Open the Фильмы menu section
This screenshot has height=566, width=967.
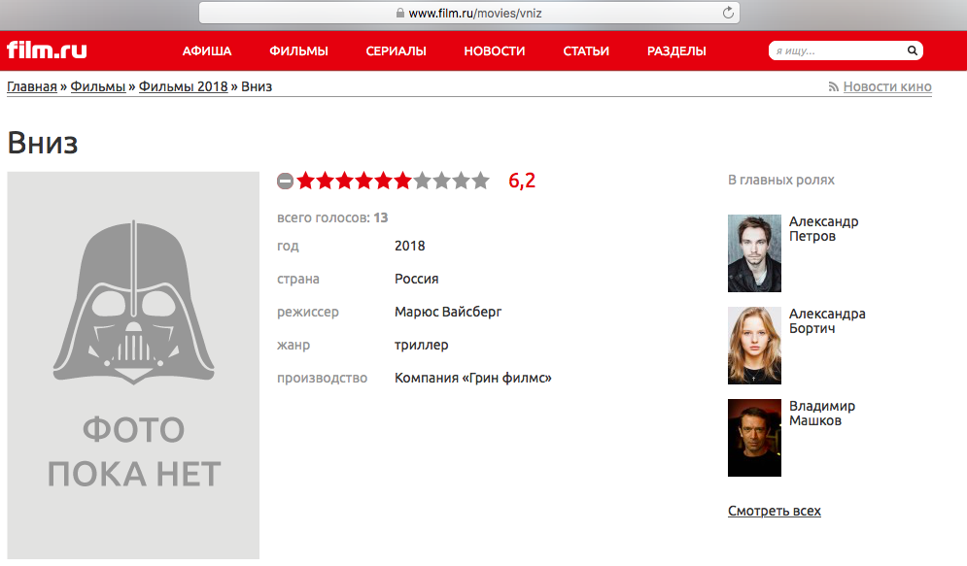point(298,51)
